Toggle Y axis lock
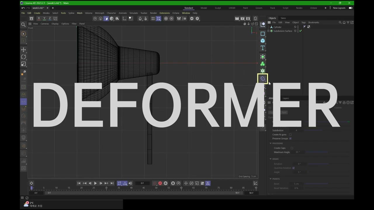 click(x=44, y=18)
